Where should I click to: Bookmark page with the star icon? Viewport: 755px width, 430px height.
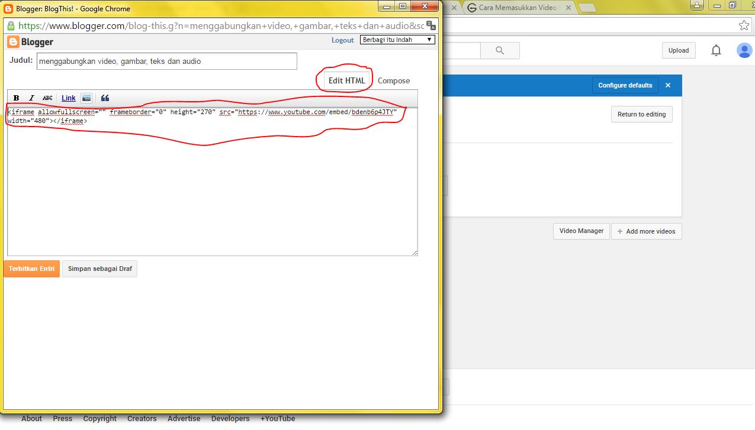pos(744,25)
